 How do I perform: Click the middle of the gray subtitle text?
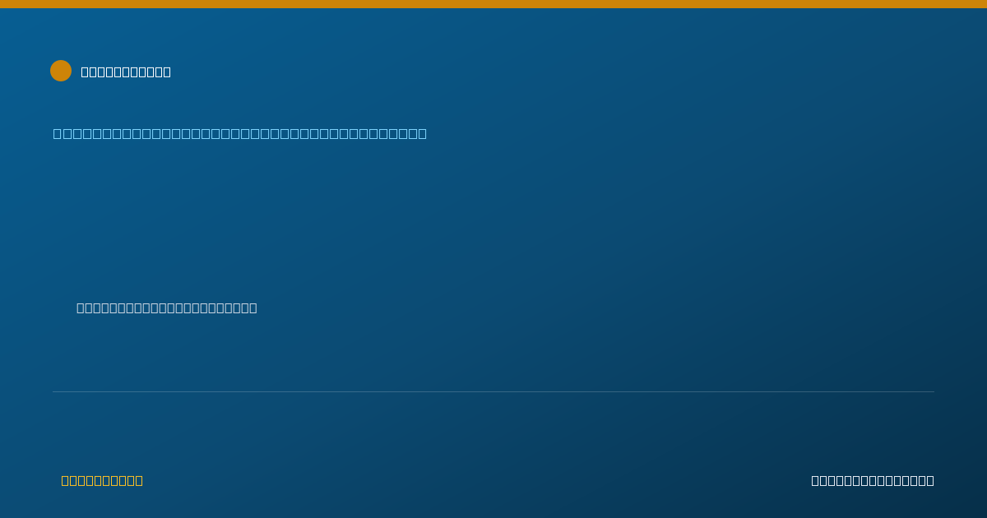167,308
